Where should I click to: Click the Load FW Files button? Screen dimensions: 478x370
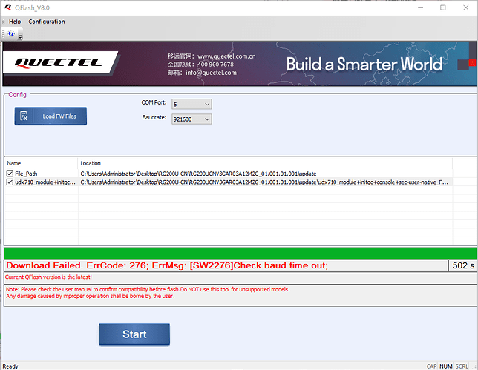pos(50,116)
